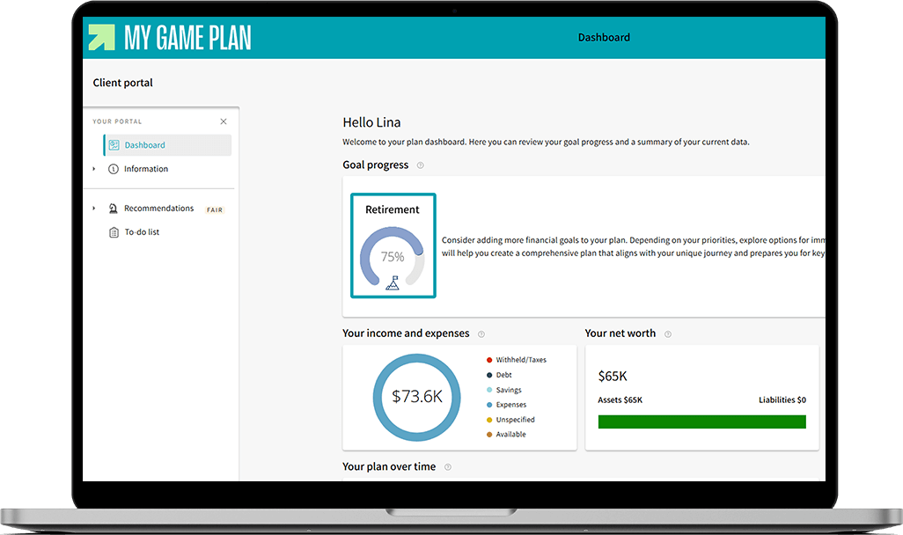Open the Retirement goal card
Image resolution: width=903 pixels, height=535 pixels.
[393, 246]
